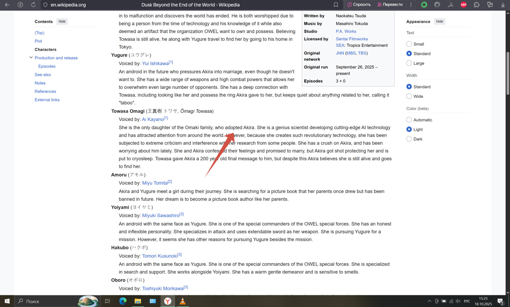Bookmark this page with bookmark icon
Image resolution: width=510 pixels, height=307 pixels.
pyautogui.click(x=336, y=5)
